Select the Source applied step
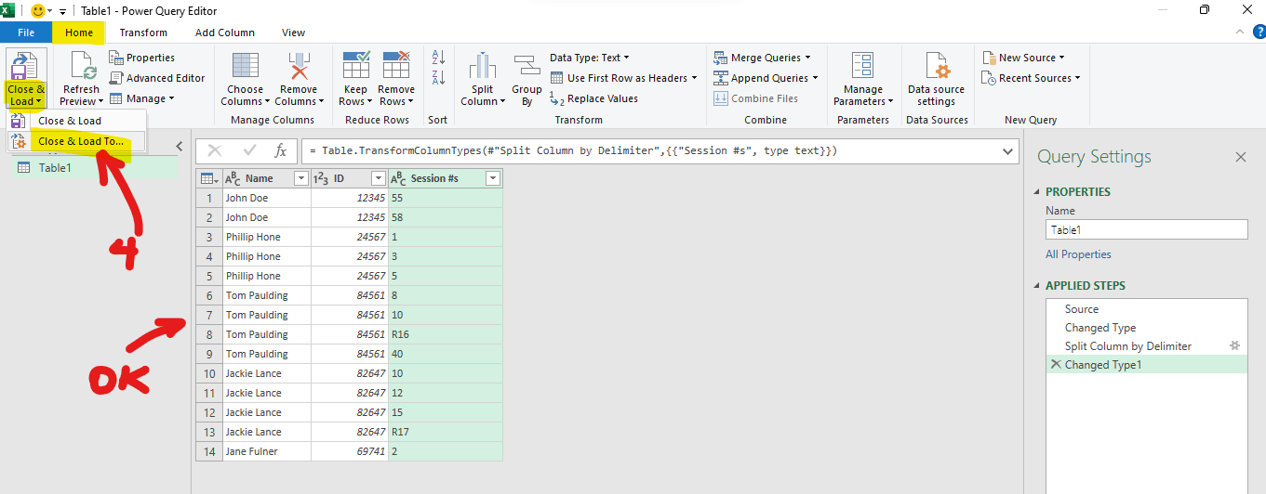Viewport: 1266px width, 494px height. (1146, 309)
